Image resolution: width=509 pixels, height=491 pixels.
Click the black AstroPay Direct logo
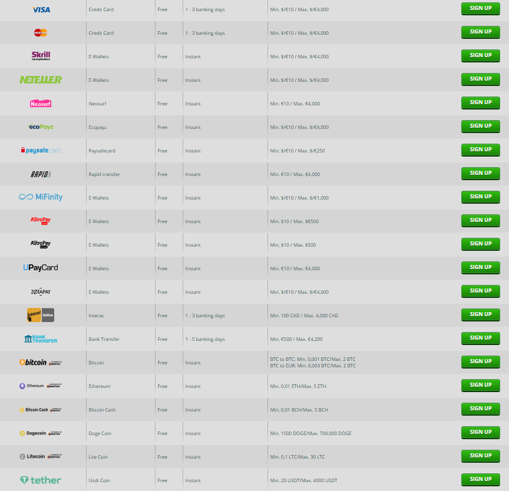[x=41, y=244]
